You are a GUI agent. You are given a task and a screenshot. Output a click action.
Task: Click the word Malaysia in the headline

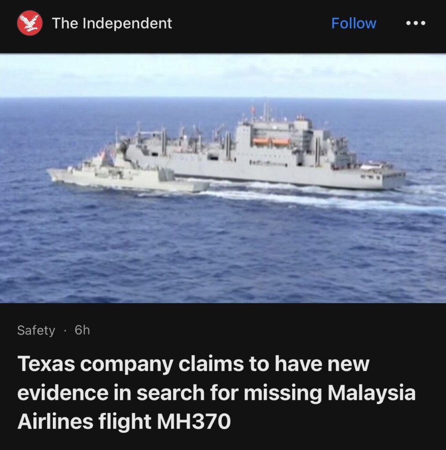click(372, 393)
